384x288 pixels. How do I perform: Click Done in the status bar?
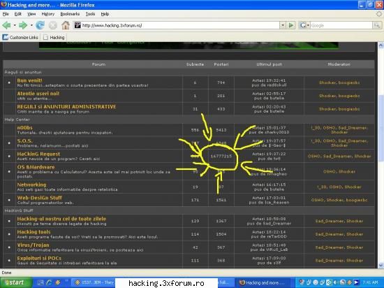point(6,273)
